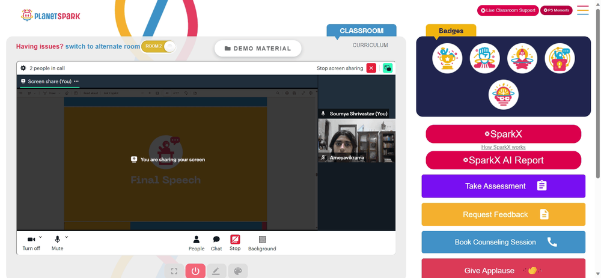Click the red Stop screen sharing X button
The width and height of the screenshot is (601, 278).
point(371,68)
